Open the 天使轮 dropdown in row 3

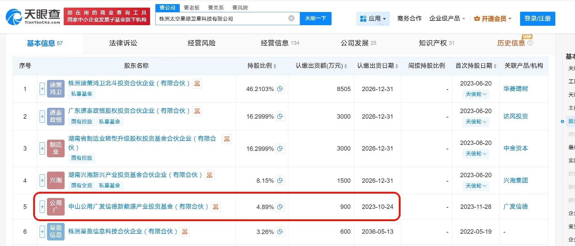[476, 153]
